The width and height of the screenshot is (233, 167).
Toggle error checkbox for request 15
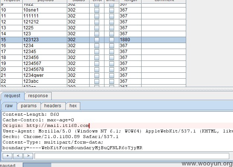click(x=97, y=40)
